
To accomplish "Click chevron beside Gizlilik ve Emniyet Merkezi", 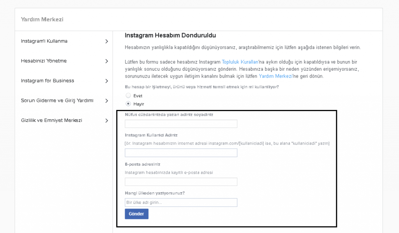I will 107,120.
